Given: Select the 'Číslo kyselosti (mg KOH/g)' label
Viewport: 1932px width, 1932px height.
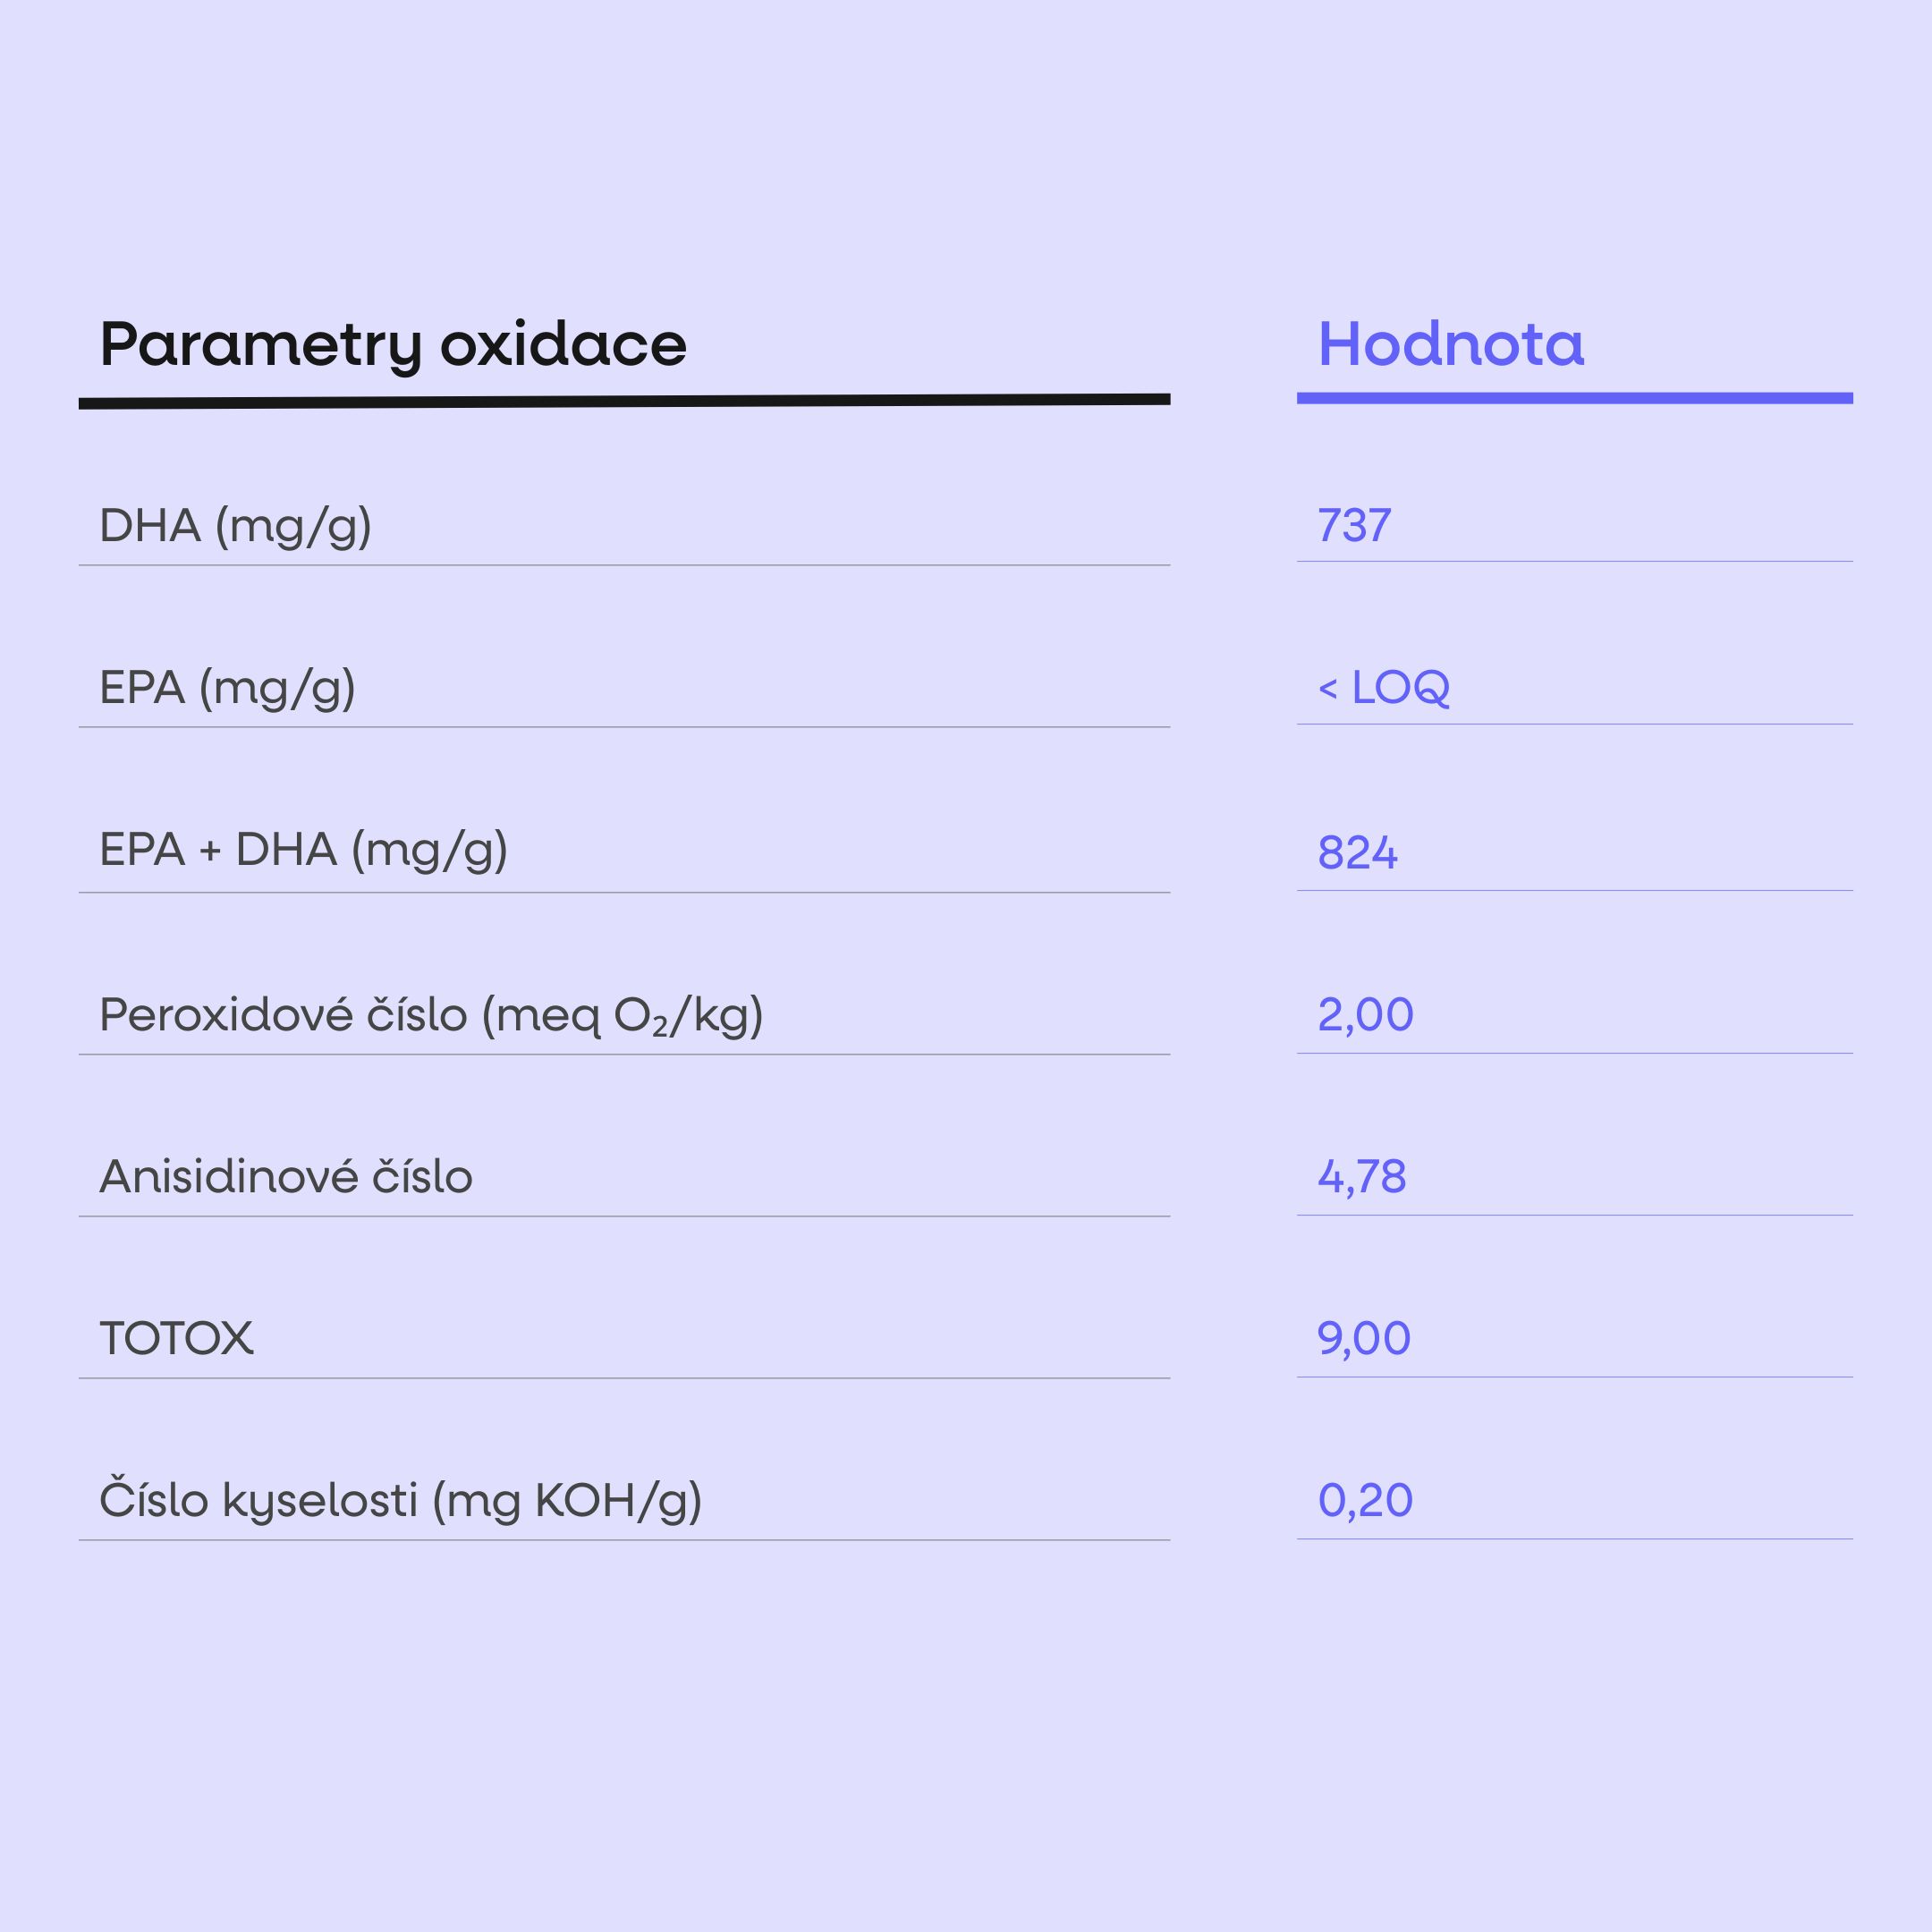Looking at the screenshot, I should 401,1500.
